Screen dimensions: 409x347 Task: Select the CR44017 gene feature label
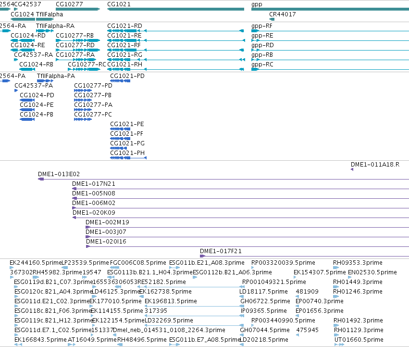coord(283,14)
